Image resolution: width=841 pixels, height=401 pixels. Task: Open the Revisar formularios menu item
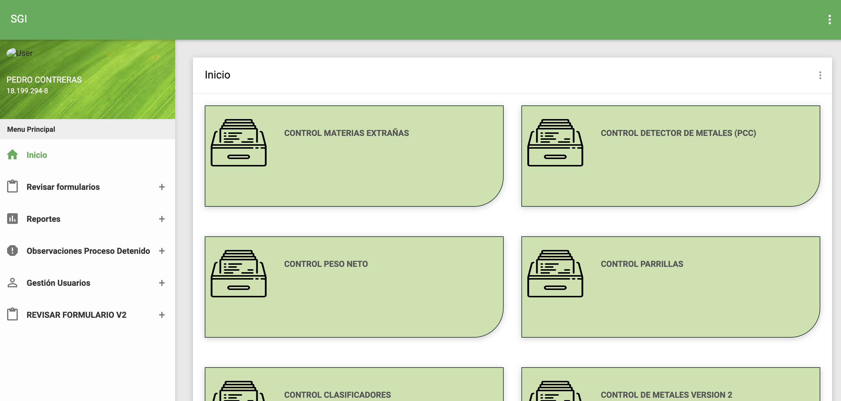coord(88,187)
